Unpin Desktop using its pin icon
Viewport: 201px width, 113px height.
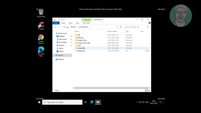click(71, 36)
